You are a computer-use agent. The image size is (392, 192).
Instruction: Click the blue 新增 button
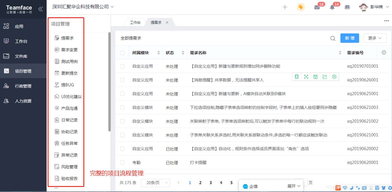[x=349, y=38]
